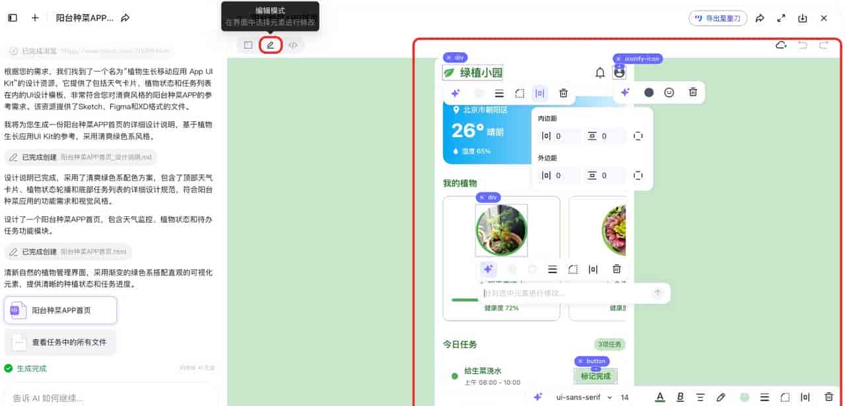Toggle the edit mode pencil icon
Image resolution: width=845 pixels, height=406 pixels.
pyautogui.click(x=270, y=45)
